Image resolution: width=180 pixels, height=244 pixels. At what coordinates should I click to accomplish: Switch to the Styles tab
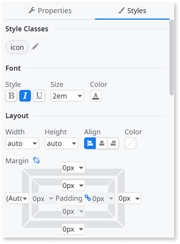click(x=132, y=11)
